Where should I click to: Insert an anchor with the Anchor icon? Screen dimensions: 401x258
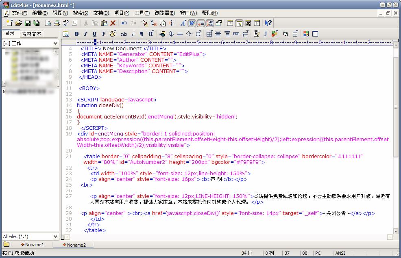click(x=171, y=34)
